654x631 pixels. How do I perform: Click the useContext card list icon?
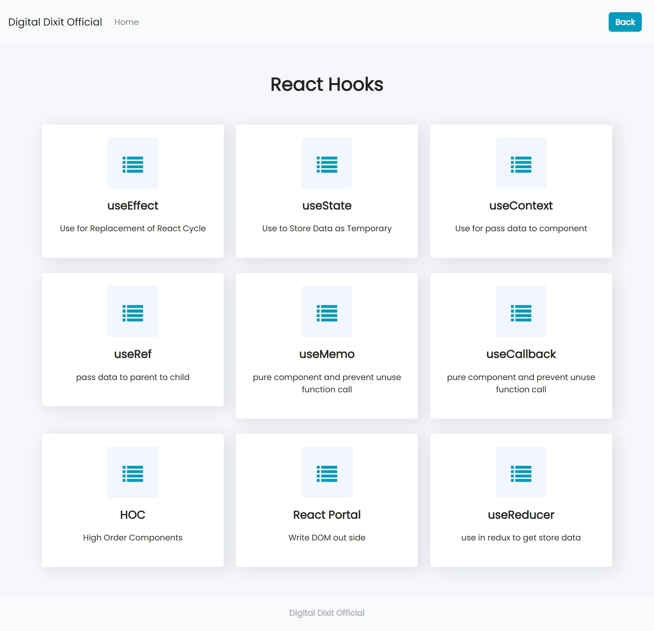tap(521, 164)
